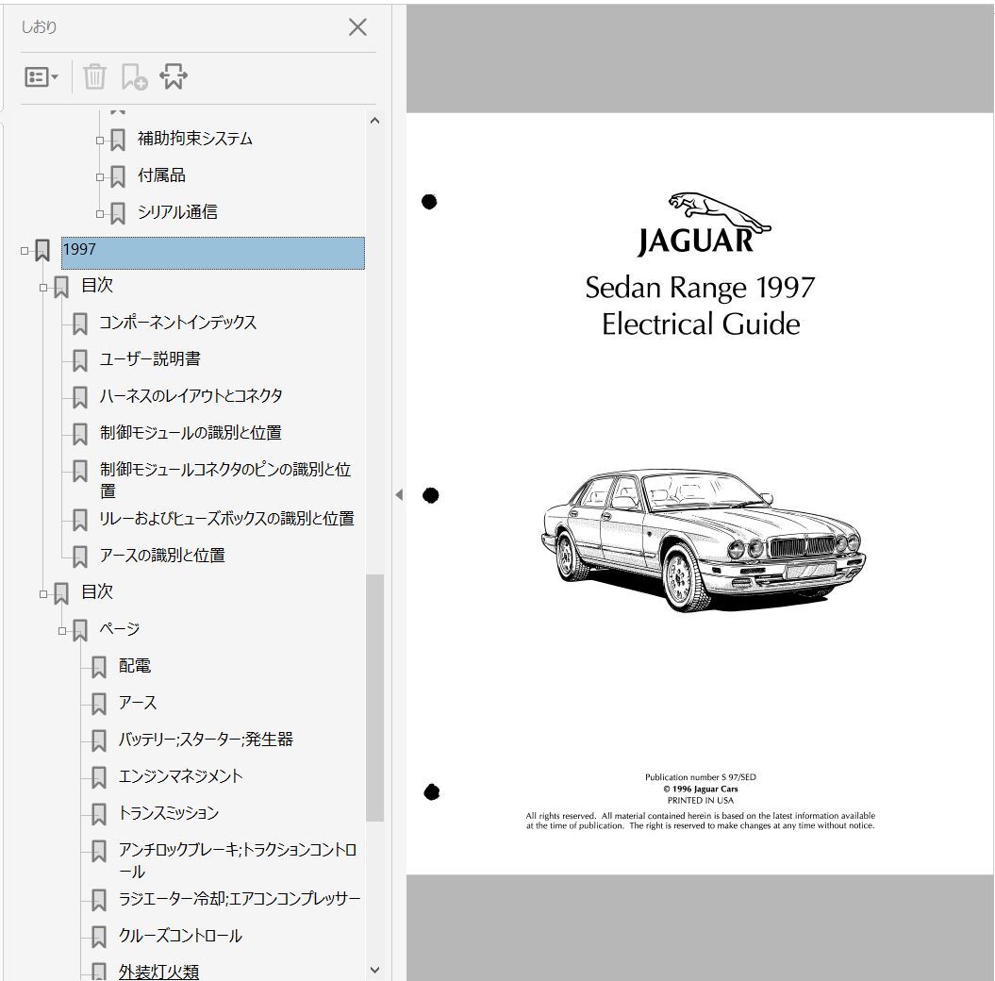Screen dimensions: 995x981
Task: Click the add new bookmark icon
Action: pyautogui.click(x=134, y=77)
